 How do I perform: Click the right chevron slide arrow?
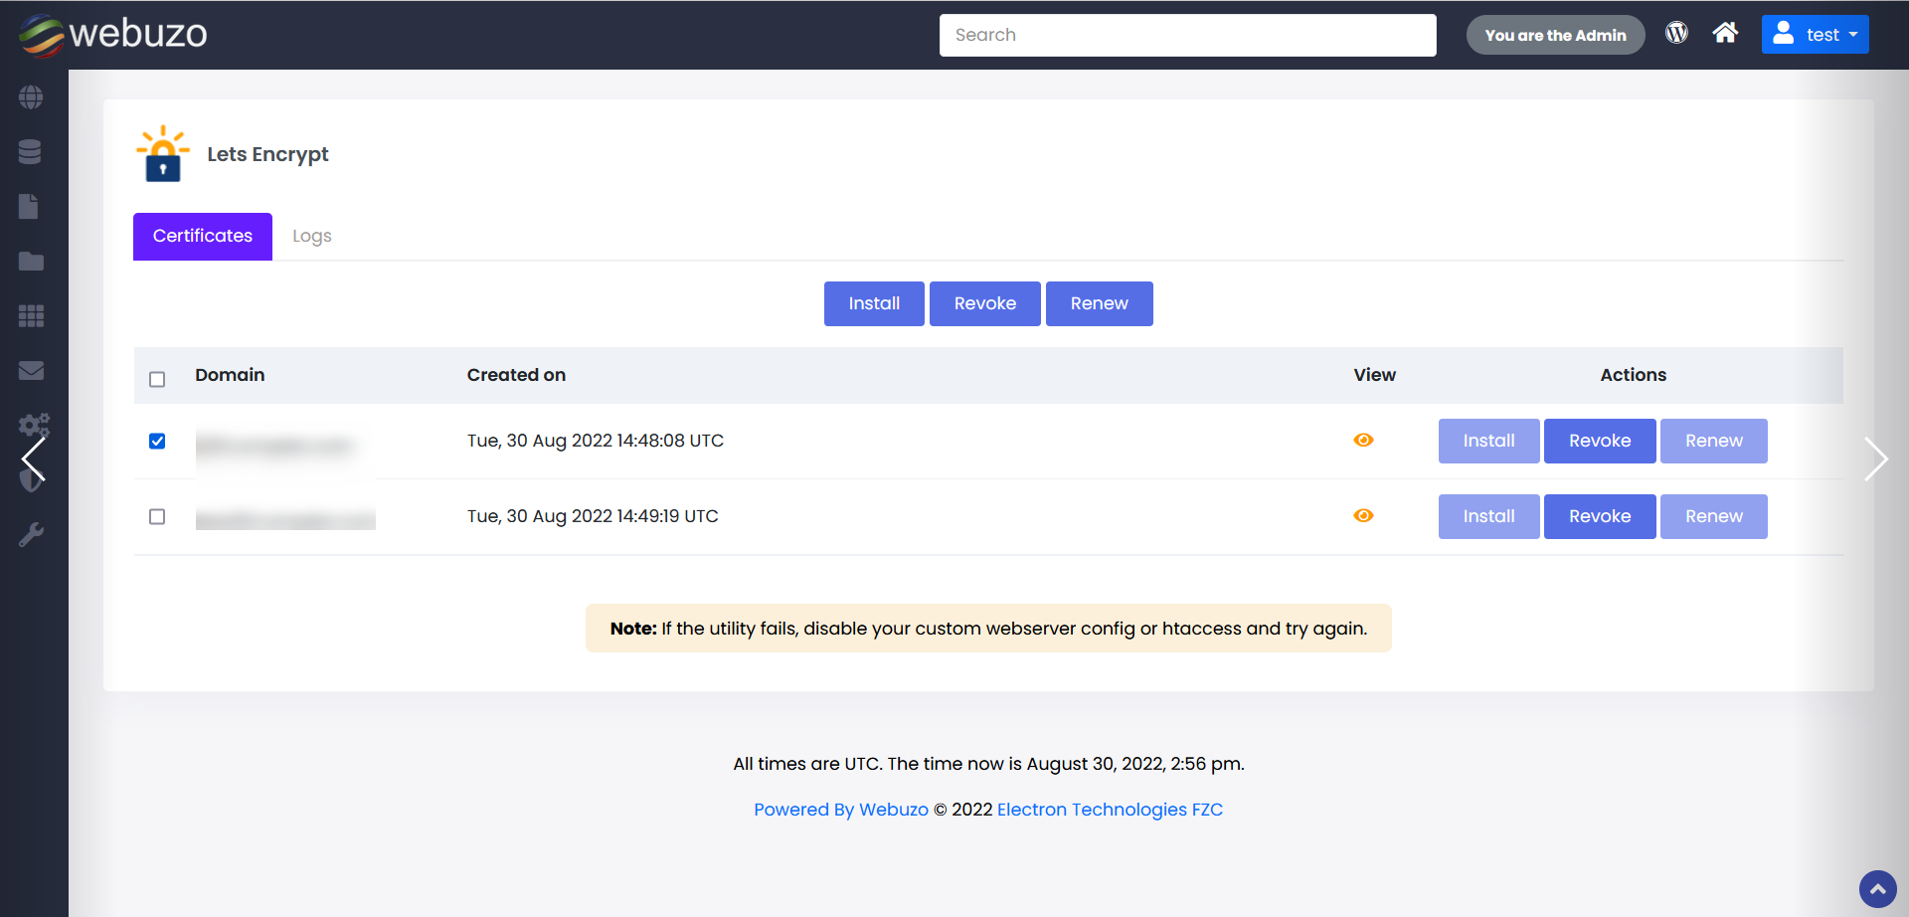pyautogui.click(x=1875, y=459)
